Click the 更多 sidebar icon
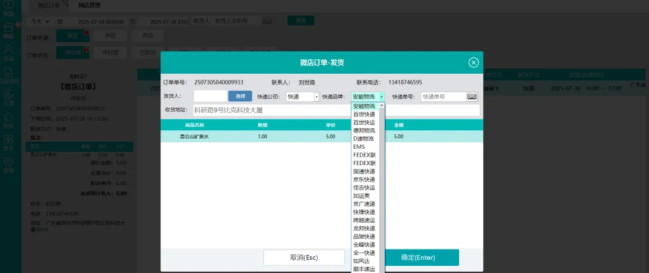Image resolution: width=649 pixels, height=273 pixels. coord(8,143)
